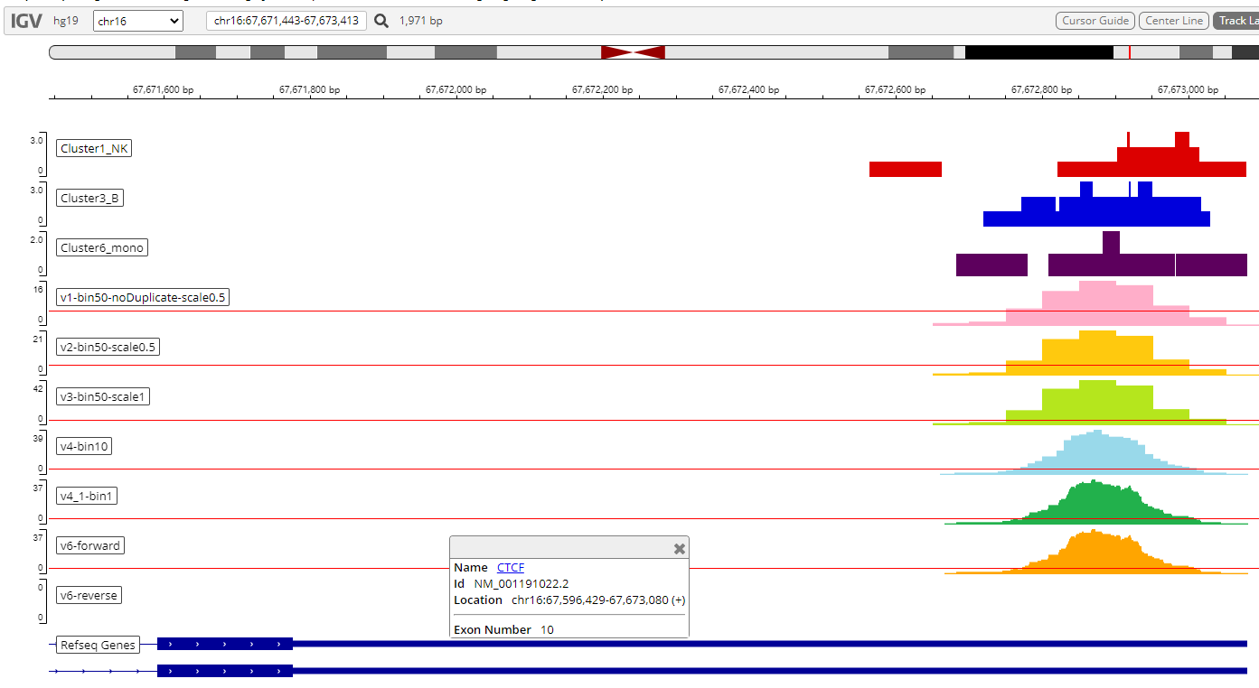Click the black band on chromosome ideogram
Screen dimensions: 1259x688
[x=1039, y=52]
